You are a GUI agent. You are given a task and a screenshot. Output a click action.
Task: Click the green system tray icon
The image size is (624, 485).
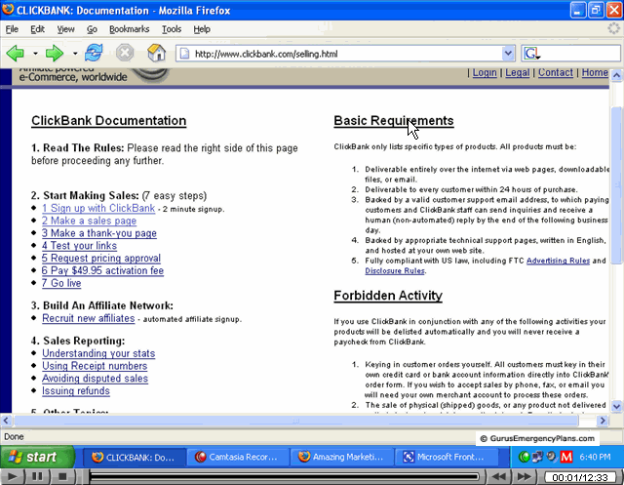(x=525, y=457)
